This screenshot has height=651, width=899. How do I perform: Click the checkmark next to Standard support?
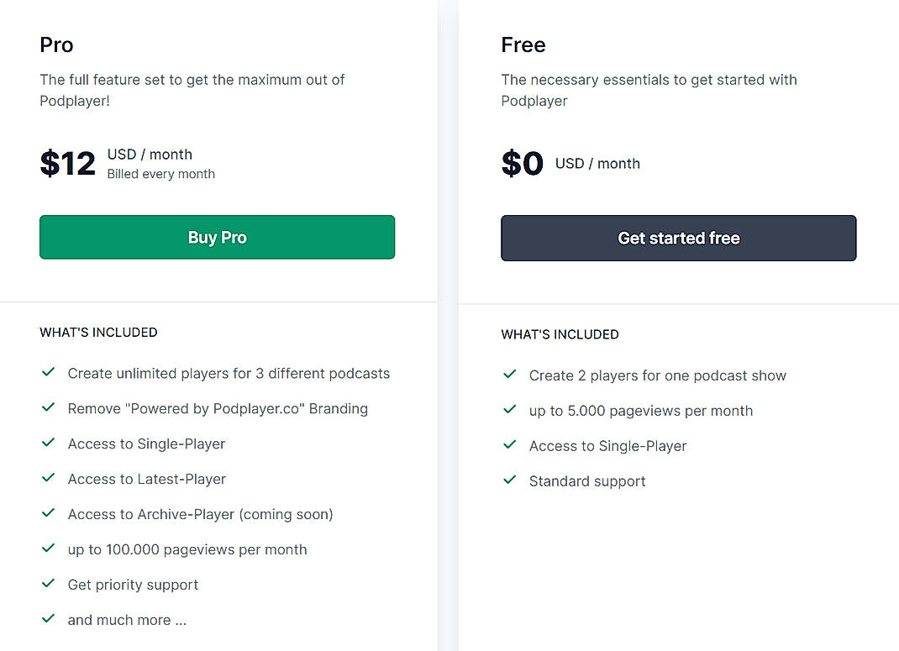pos(509,480)
